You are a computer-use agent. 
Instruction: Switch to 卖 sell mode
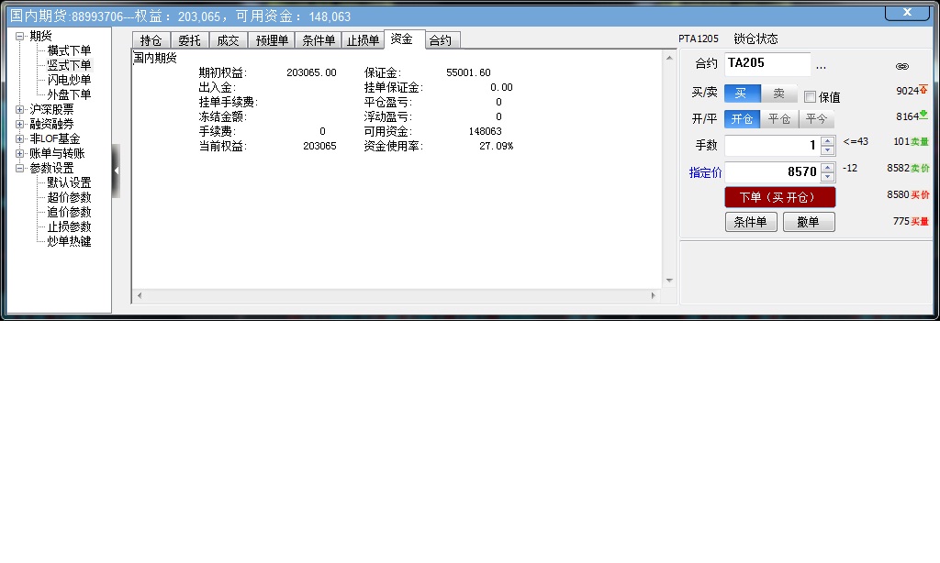pyautogui.click(x=779, y=93)
